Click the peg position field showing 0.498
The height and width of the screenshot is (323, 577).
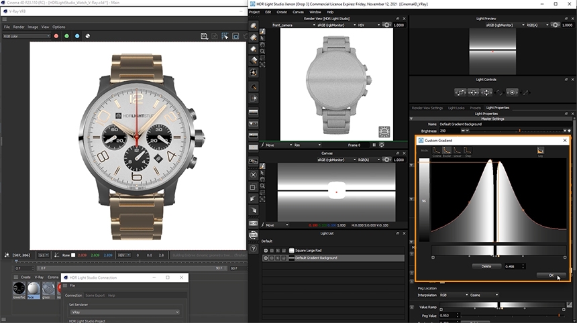tap(515, 267)
